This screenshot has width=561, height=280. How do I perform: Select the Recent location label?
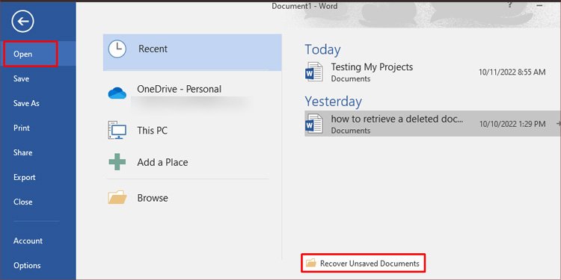click(153, 49)
